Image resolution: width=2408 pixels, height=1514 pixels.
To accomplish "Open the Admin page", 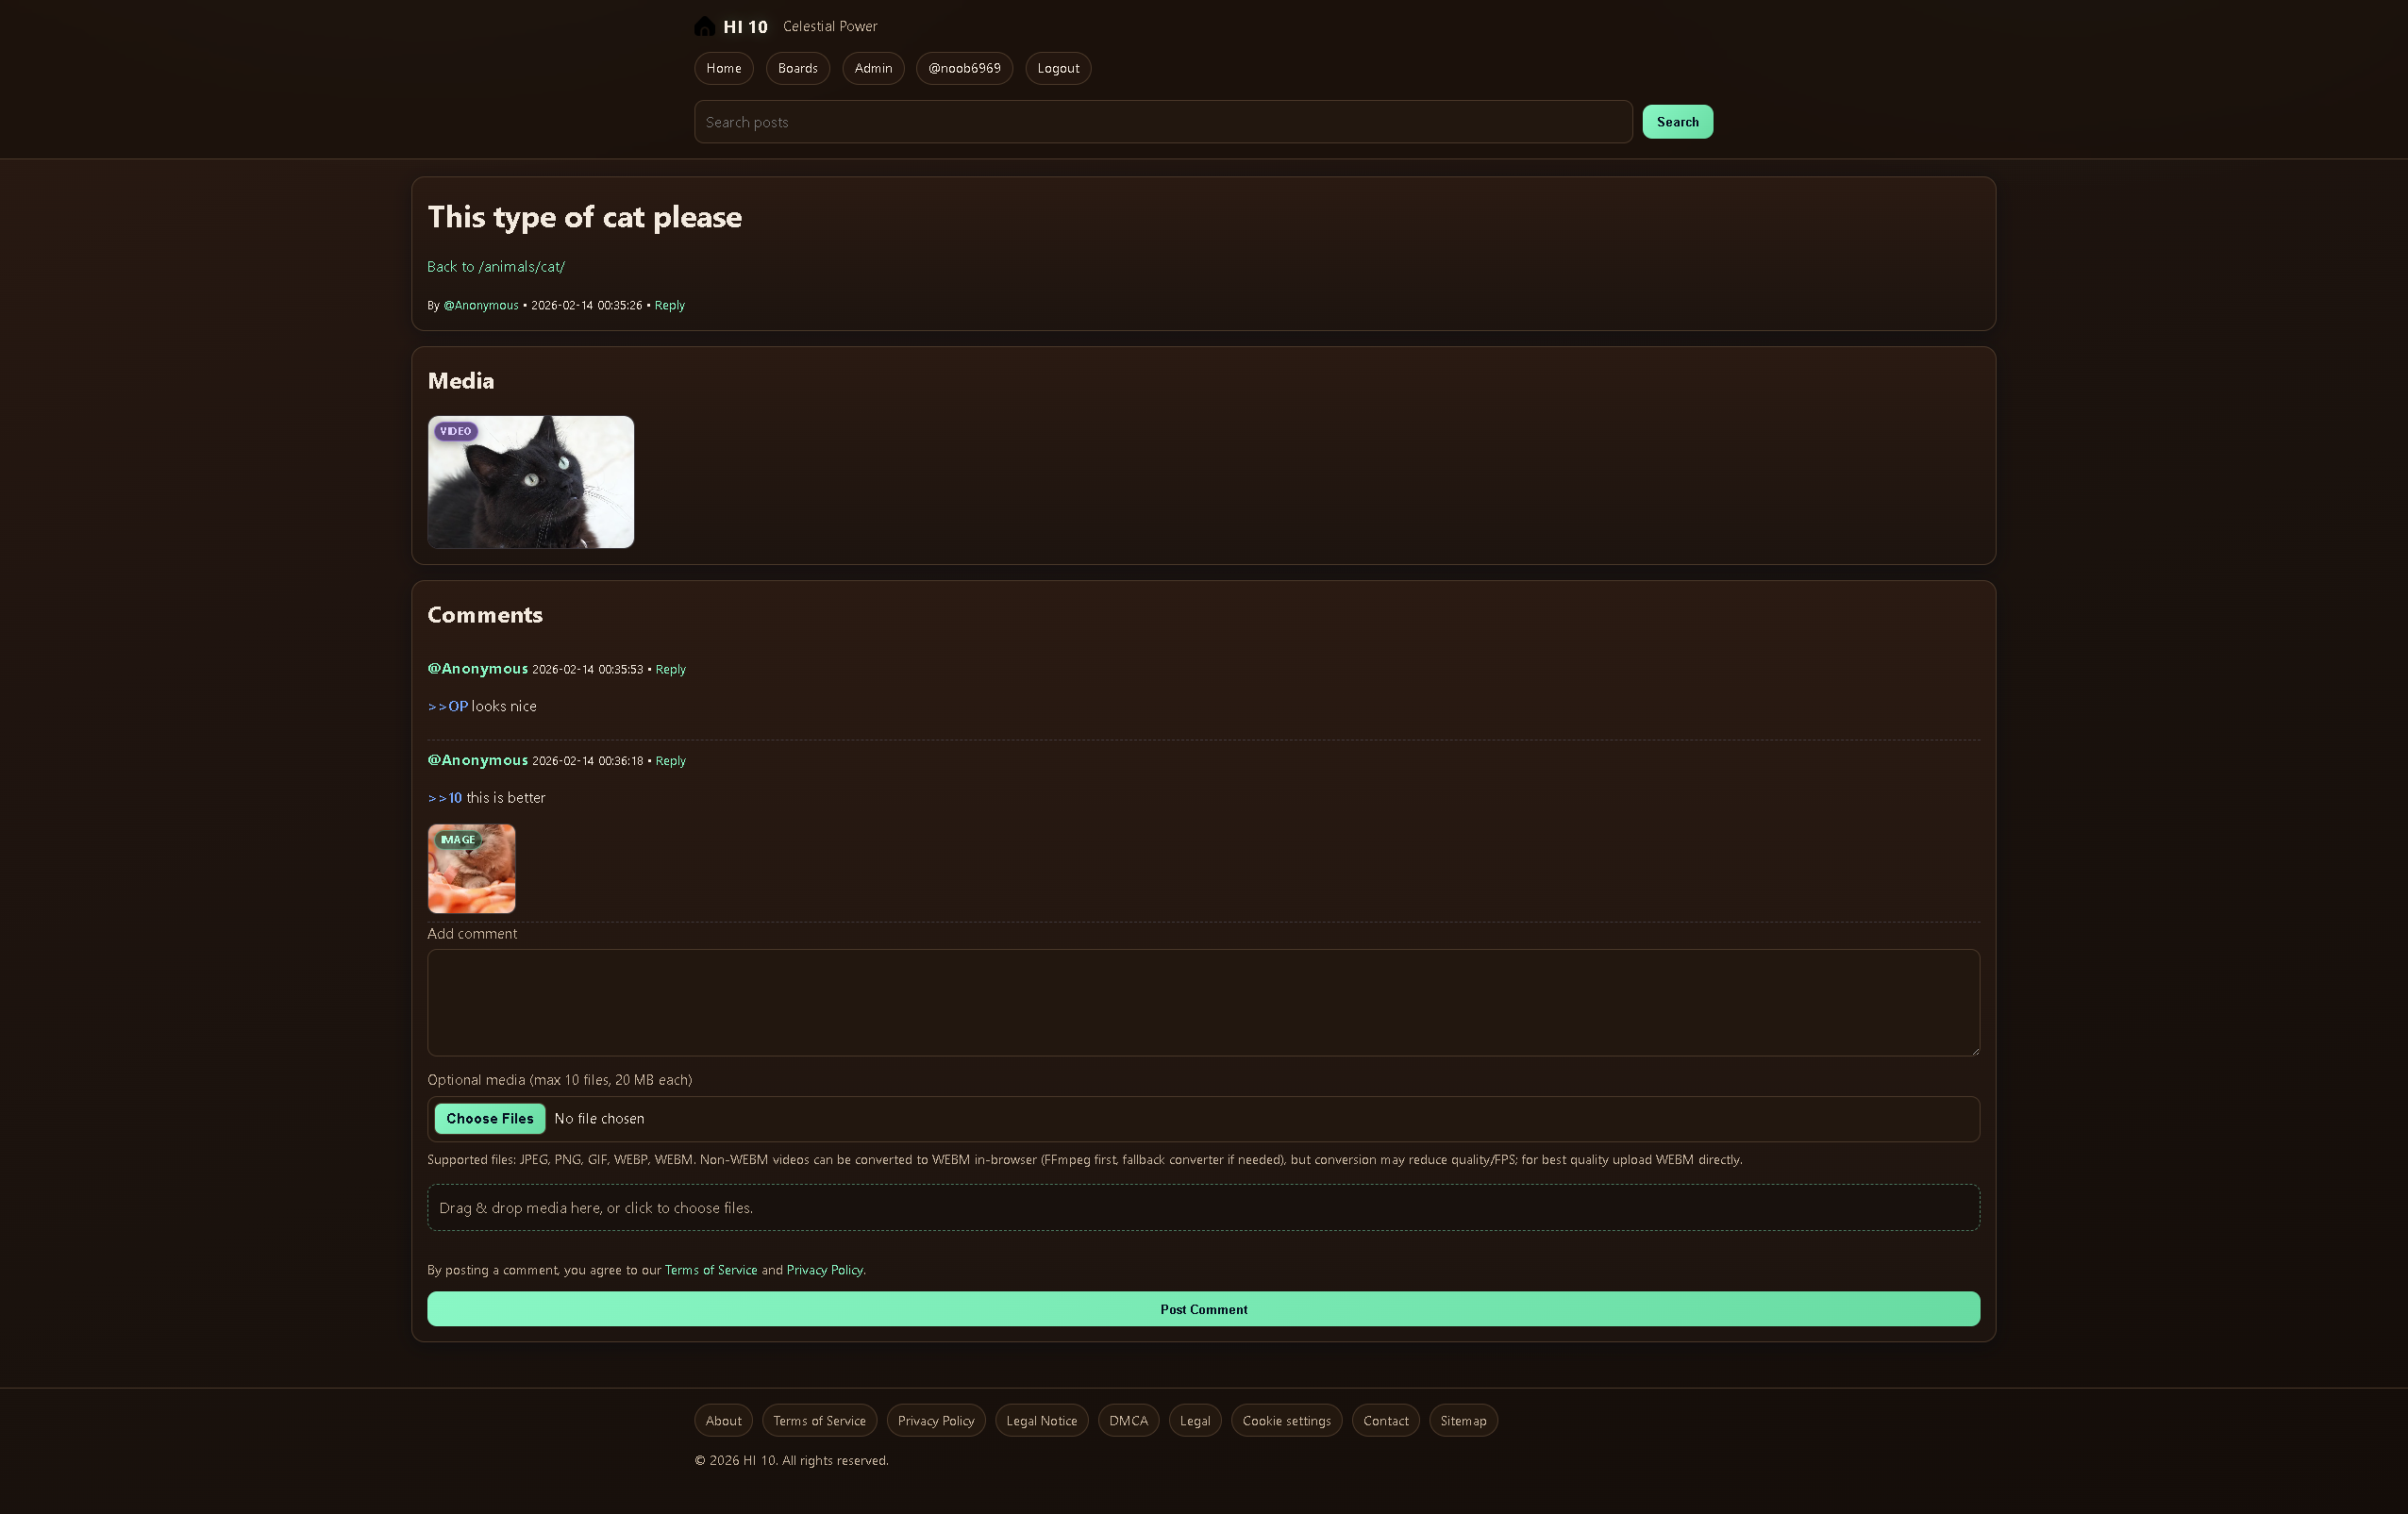I will click(872, 68).
